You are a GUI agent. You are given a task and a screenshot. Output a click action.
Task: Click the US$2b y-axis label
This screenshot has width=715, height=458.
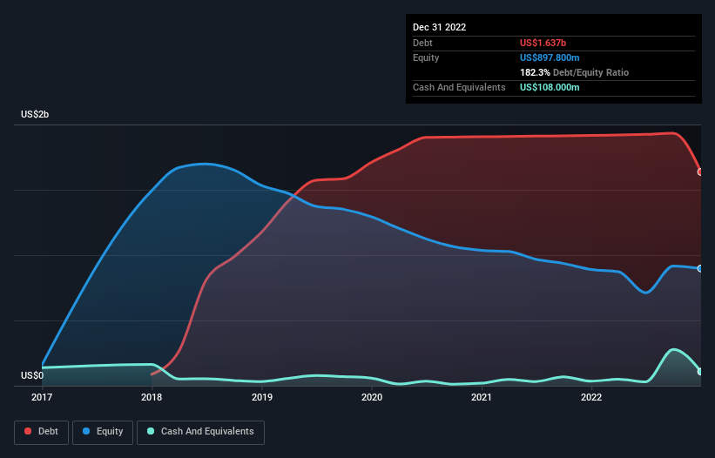(35, 114)
